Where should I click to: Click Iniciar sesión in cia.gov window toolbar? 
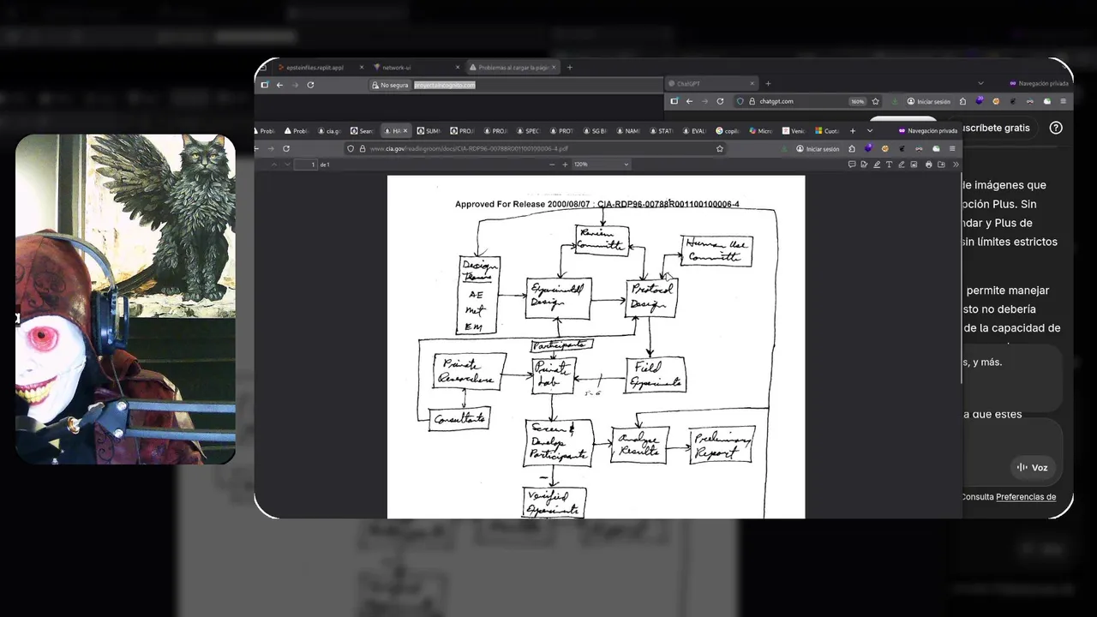816,149
